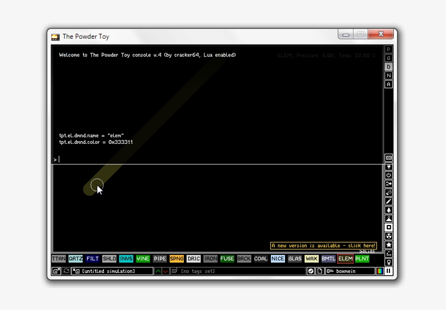This screenshot has width=446, height=310.
Task: Click the open simulation browser icon
Action: pyautogui.click(x=57, y=271)
